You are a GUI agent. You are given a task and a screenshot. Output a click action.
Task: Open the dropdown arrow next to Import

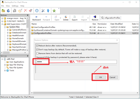88,18
